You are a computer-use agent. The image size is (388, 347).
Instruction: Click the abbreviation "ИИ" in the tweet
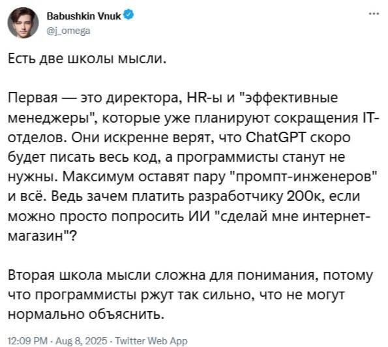point(200,217)
